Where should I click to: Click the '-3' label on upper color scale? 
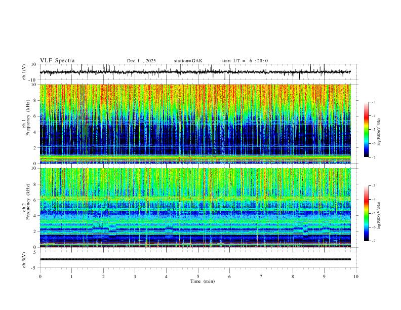[x=374, y=102]
